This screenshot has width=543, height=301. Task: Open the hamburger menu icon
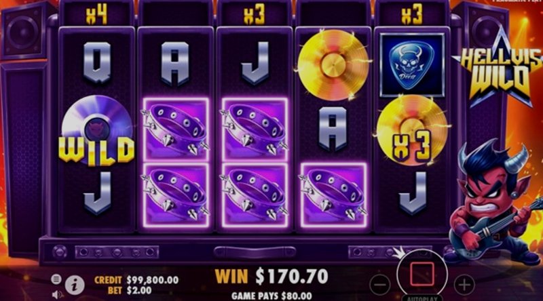(x=56, y=279)
